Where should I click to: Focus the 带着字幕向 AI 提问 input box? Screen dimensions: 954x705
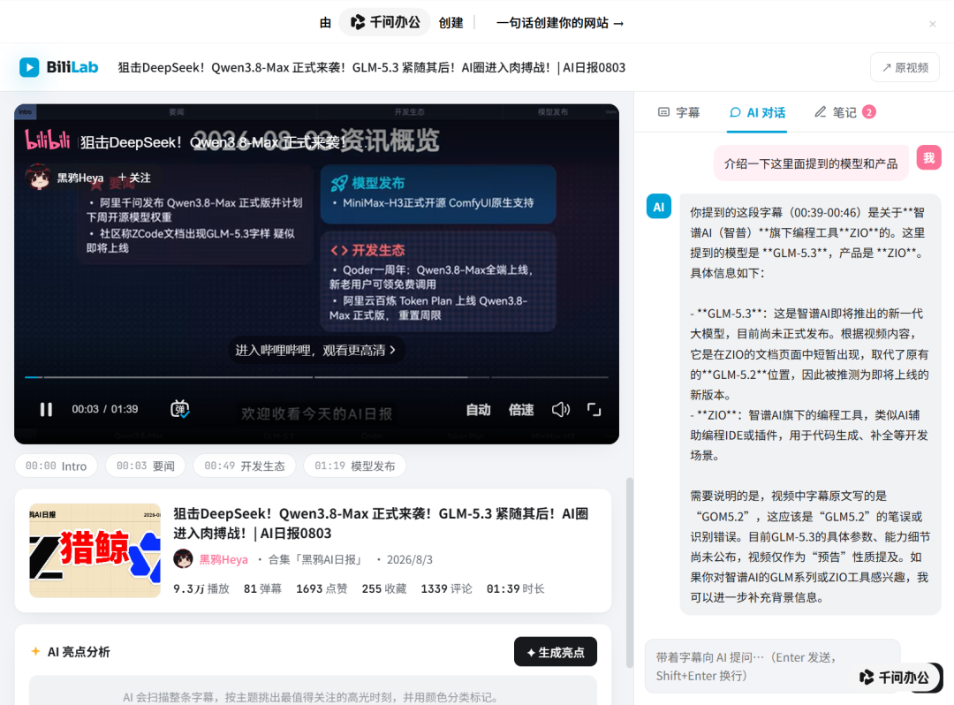pyautogui.click(x=773, y=666)
